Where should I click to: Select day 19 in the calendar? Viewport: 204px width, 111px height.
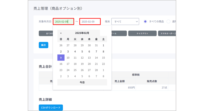coord(82,64)
